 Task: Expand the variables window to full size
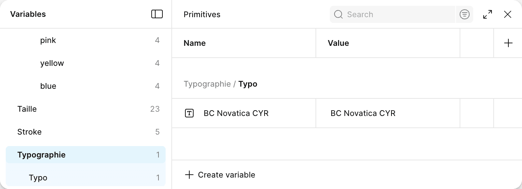pyautogui.click(x=488, y=14)
